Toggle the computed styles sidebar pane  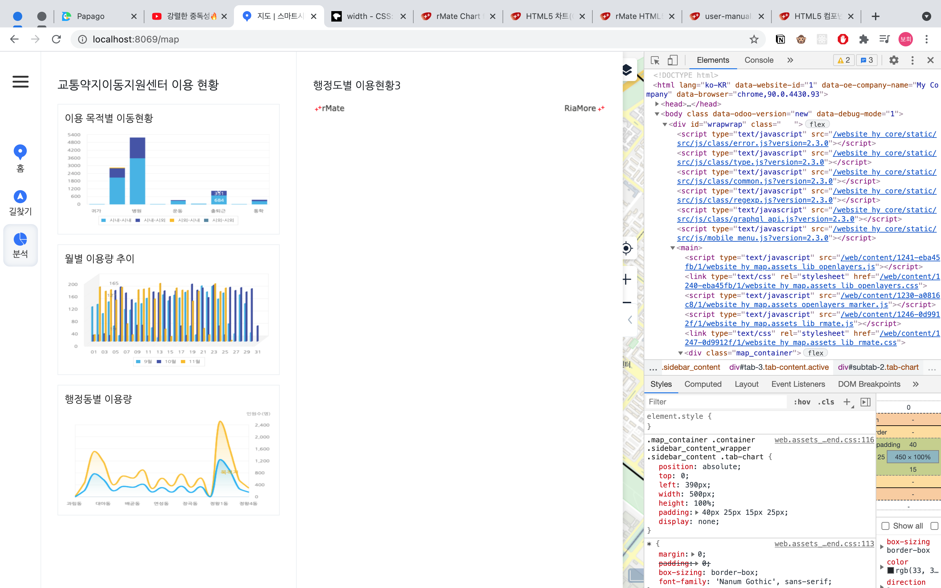point(865,402)
